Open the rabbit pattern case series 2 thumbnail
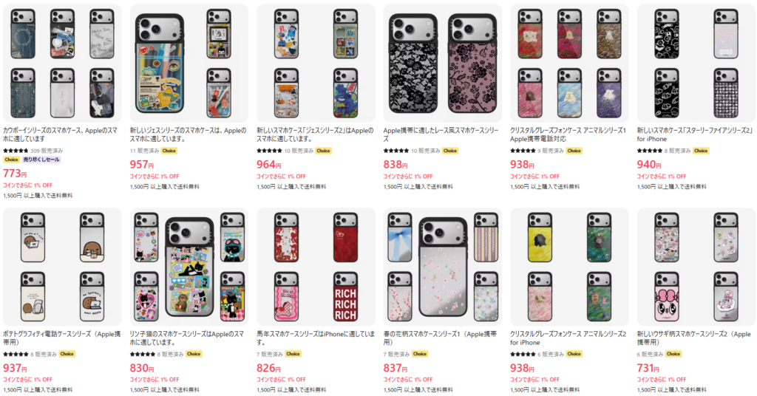This screenshot has height=396, width=757. [696, 267]
